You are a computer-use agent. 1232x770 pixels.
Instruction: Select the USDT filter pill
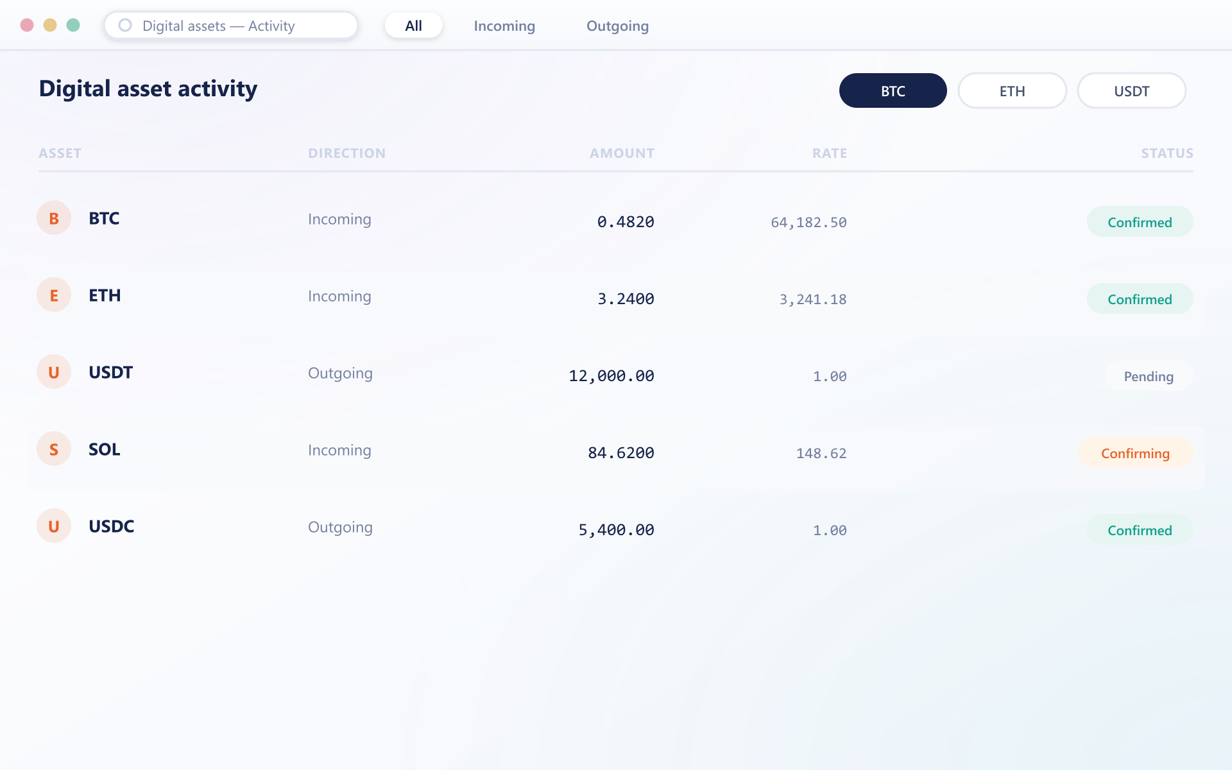(x=1131, y=90)
